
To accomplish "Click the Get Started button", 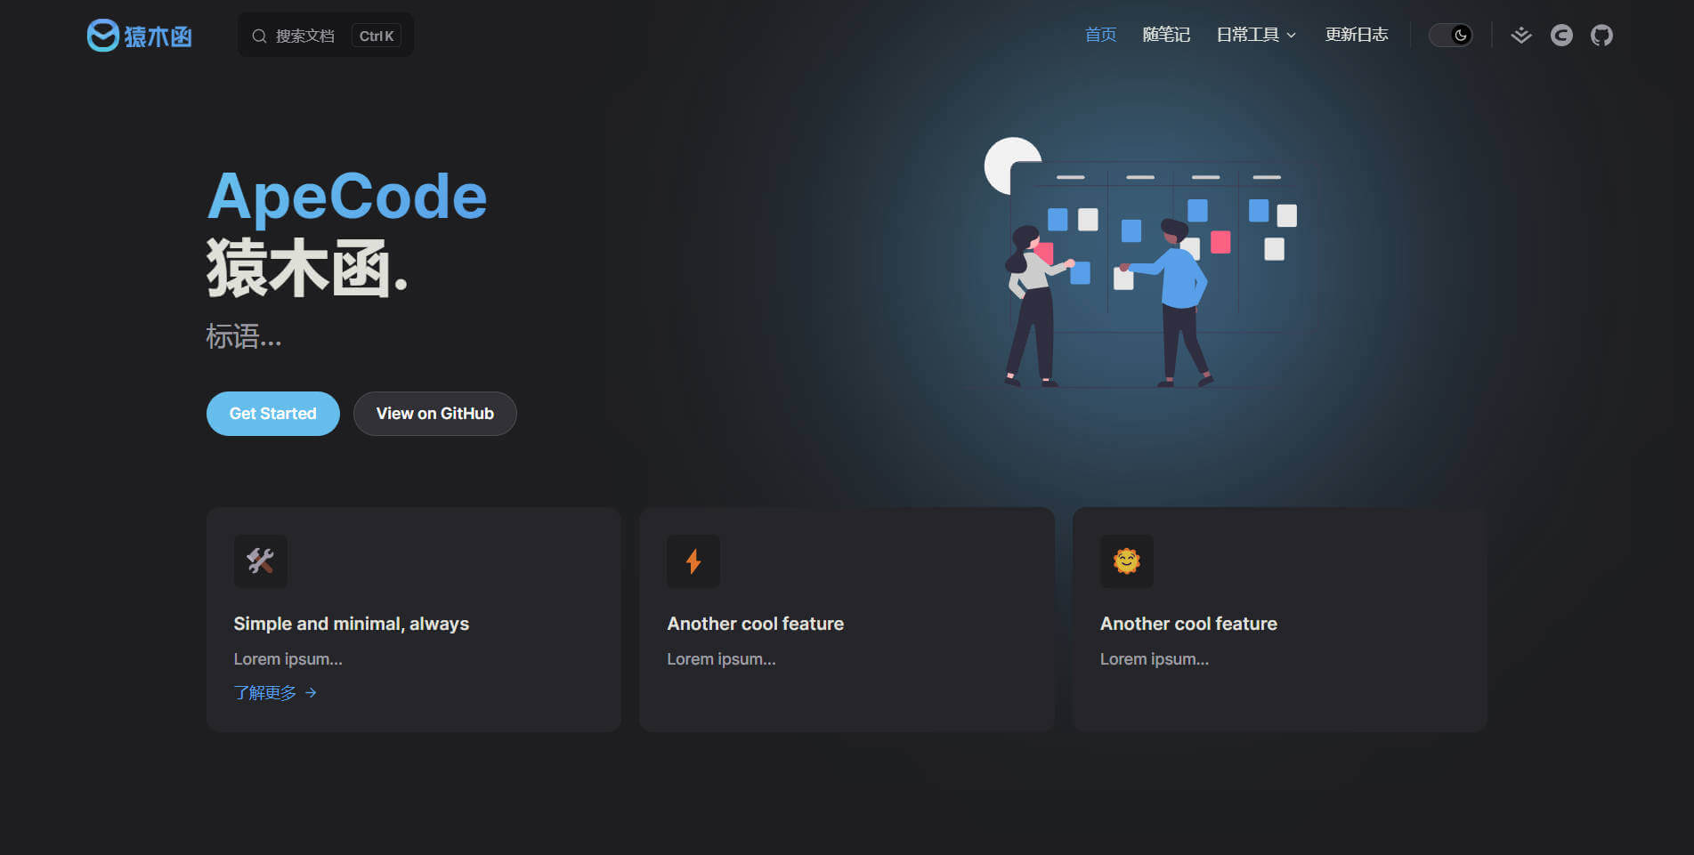I will click(273, 414).
